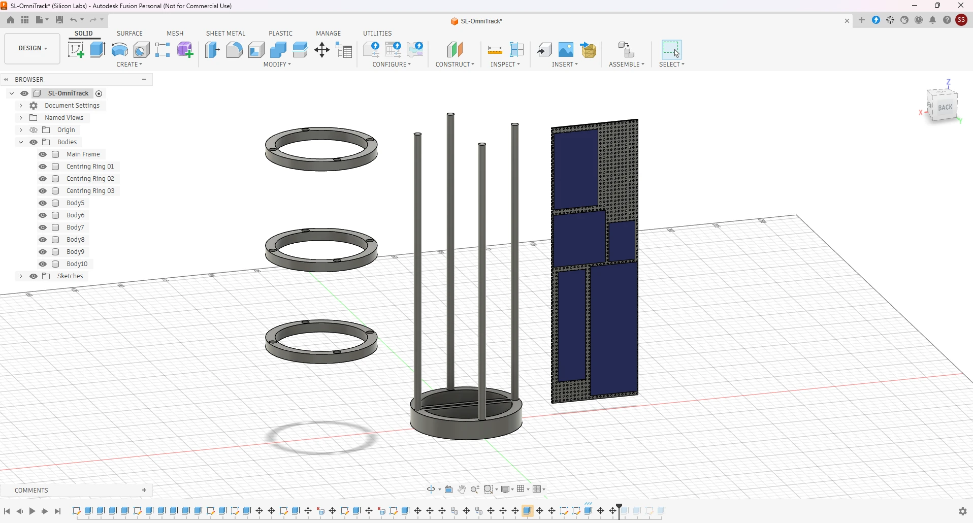Play the timeline
The width and height of the screenshot is (973, 523).
coord(32,511)
